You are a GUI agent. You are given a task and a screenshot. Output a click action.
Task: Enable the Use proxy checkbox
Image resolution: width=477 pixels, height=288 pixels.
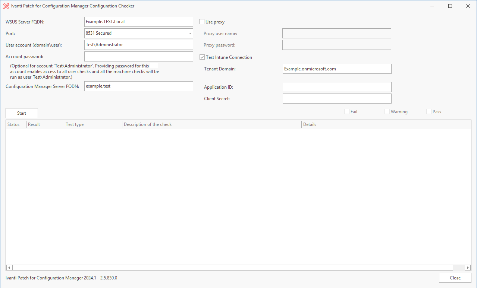pyautogui.click(x=202, y=22)
